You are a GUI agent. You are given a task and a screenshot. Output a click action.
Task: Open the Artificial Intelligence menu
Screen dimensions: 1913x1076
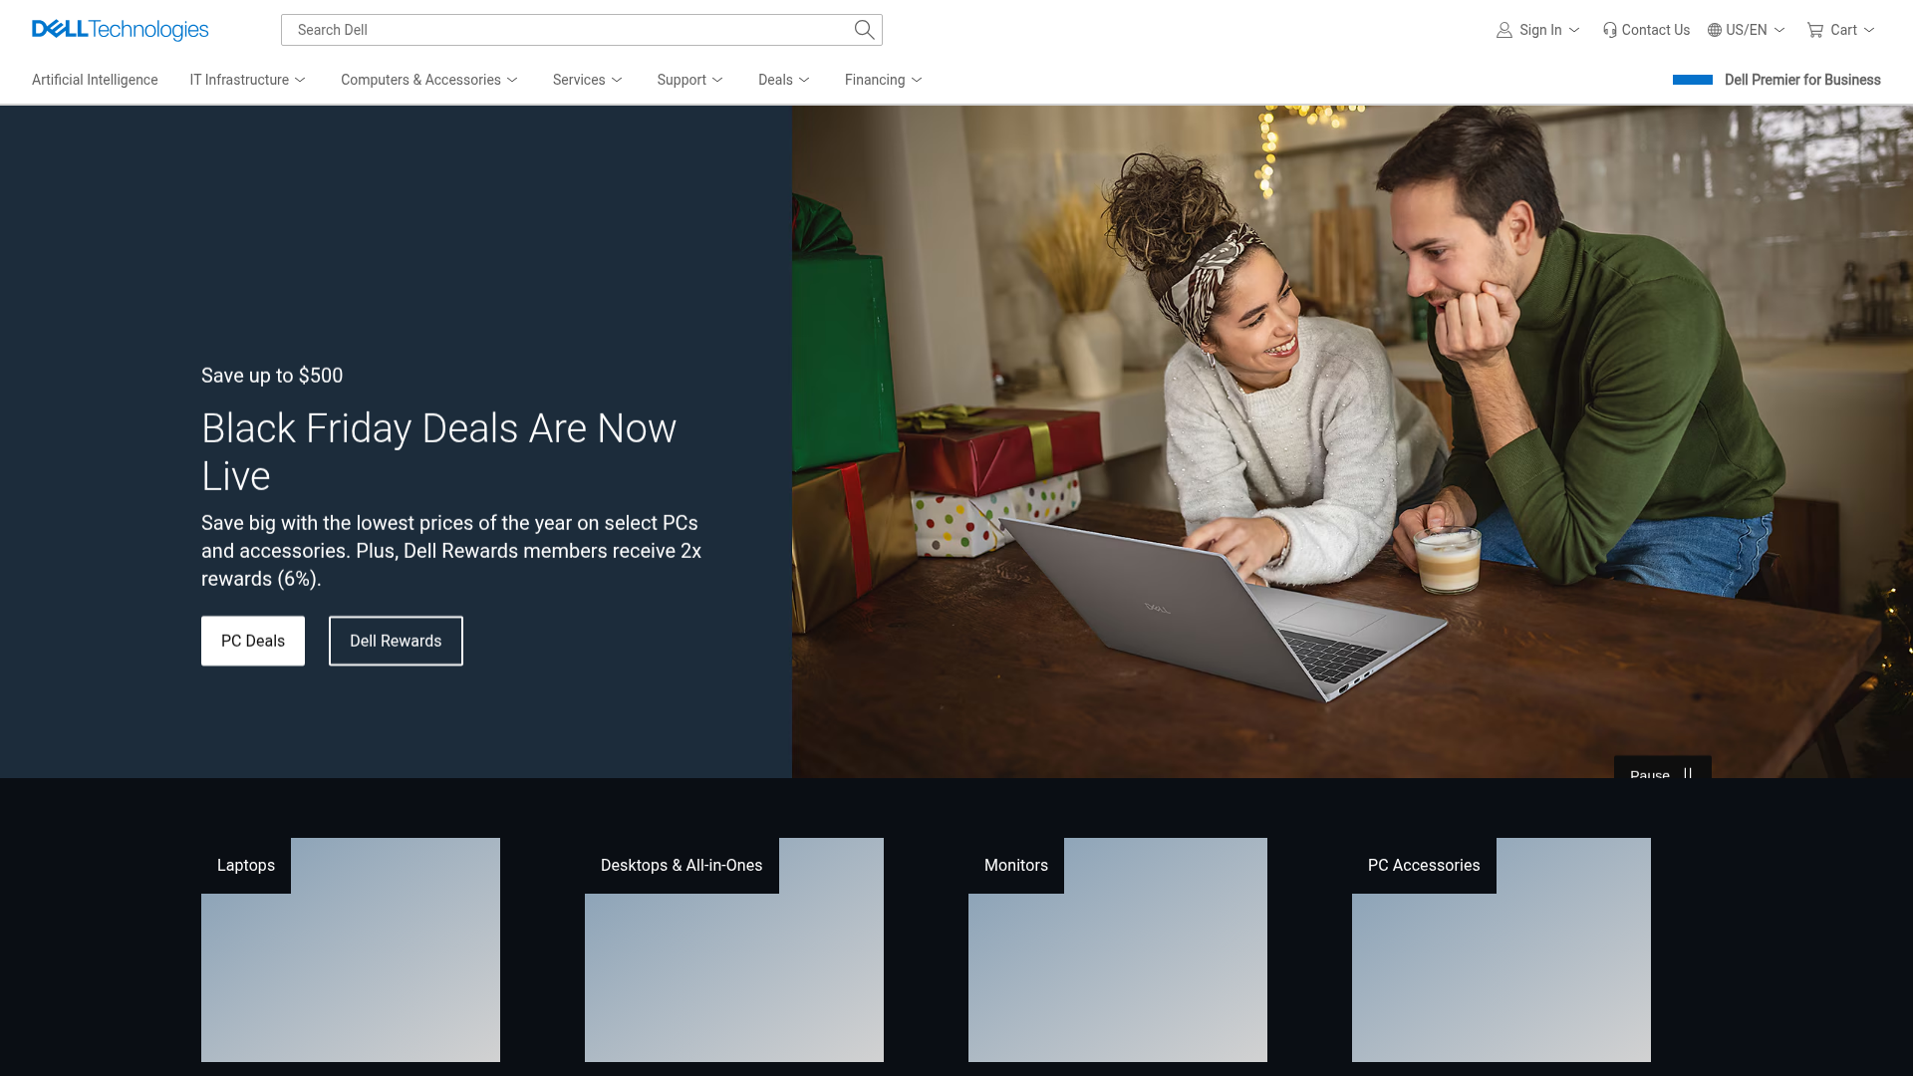pyautogui.click(x=95, y=80)
